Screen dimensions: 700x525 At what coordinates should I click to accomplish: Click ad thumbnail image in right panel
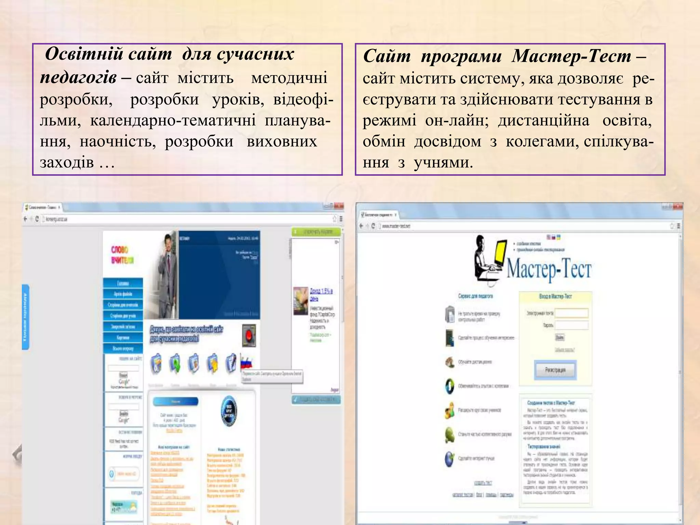301,300
